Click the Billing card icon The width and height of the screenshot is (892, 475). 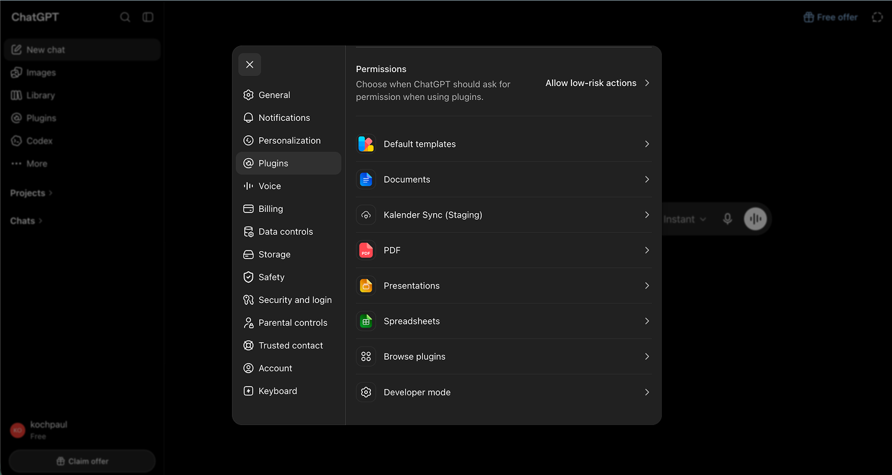point(248,209)
